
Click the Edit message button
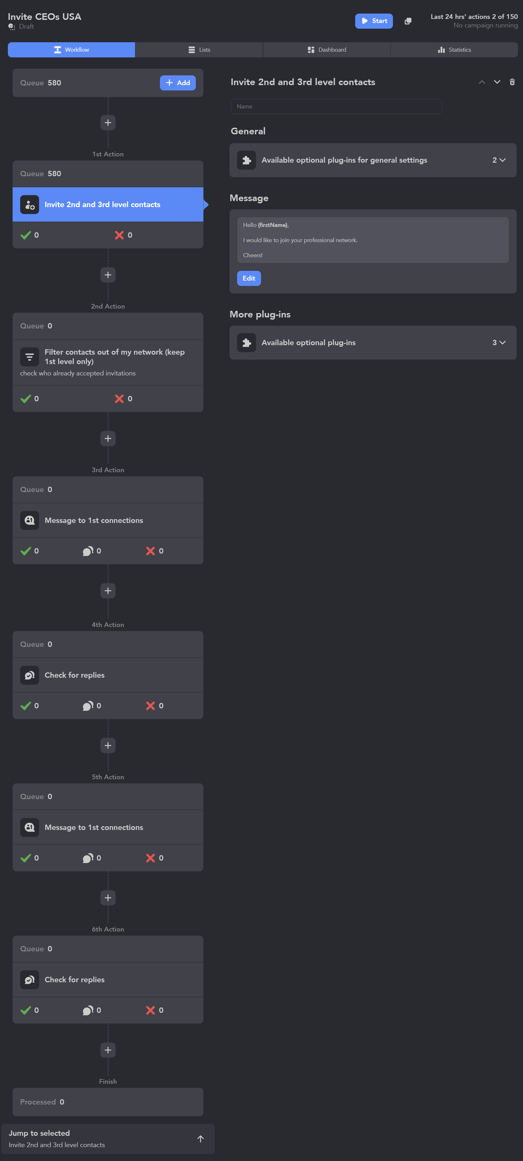pos(249,278)
